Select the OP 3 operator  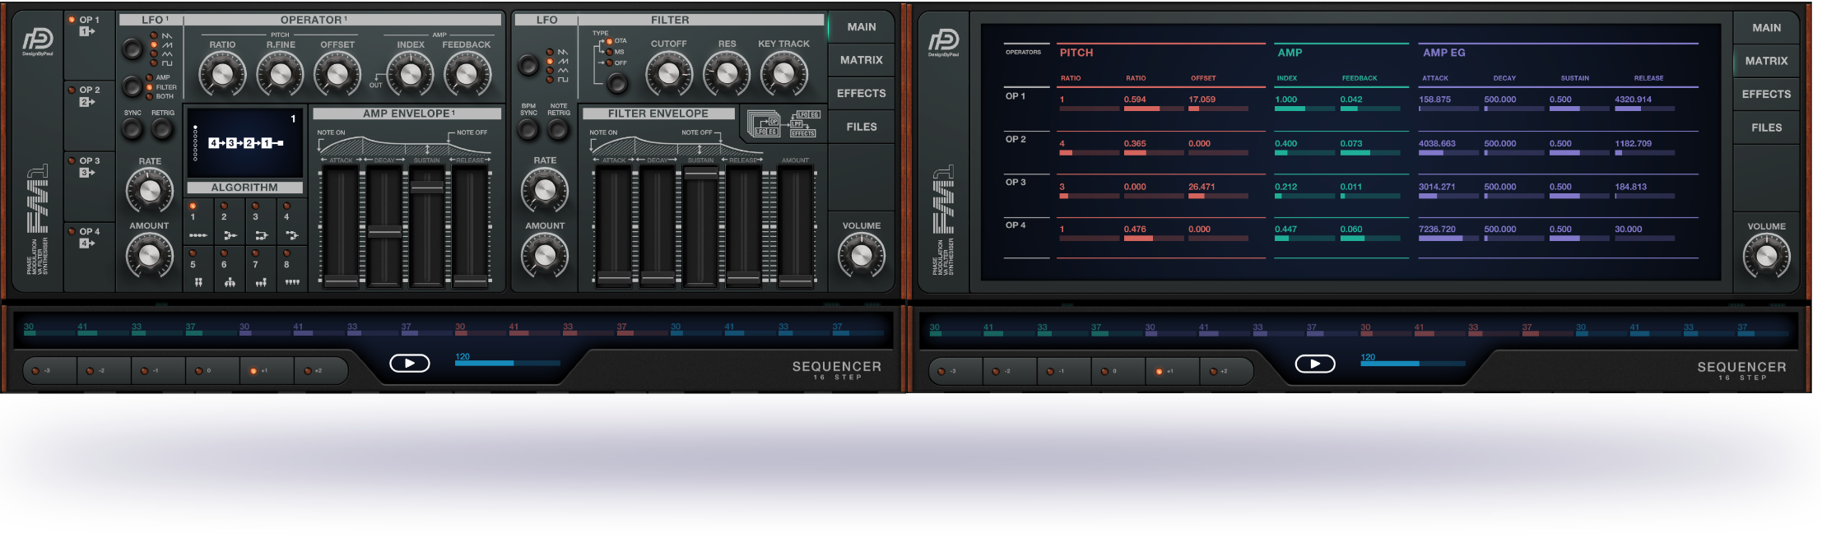coord(89,166)
